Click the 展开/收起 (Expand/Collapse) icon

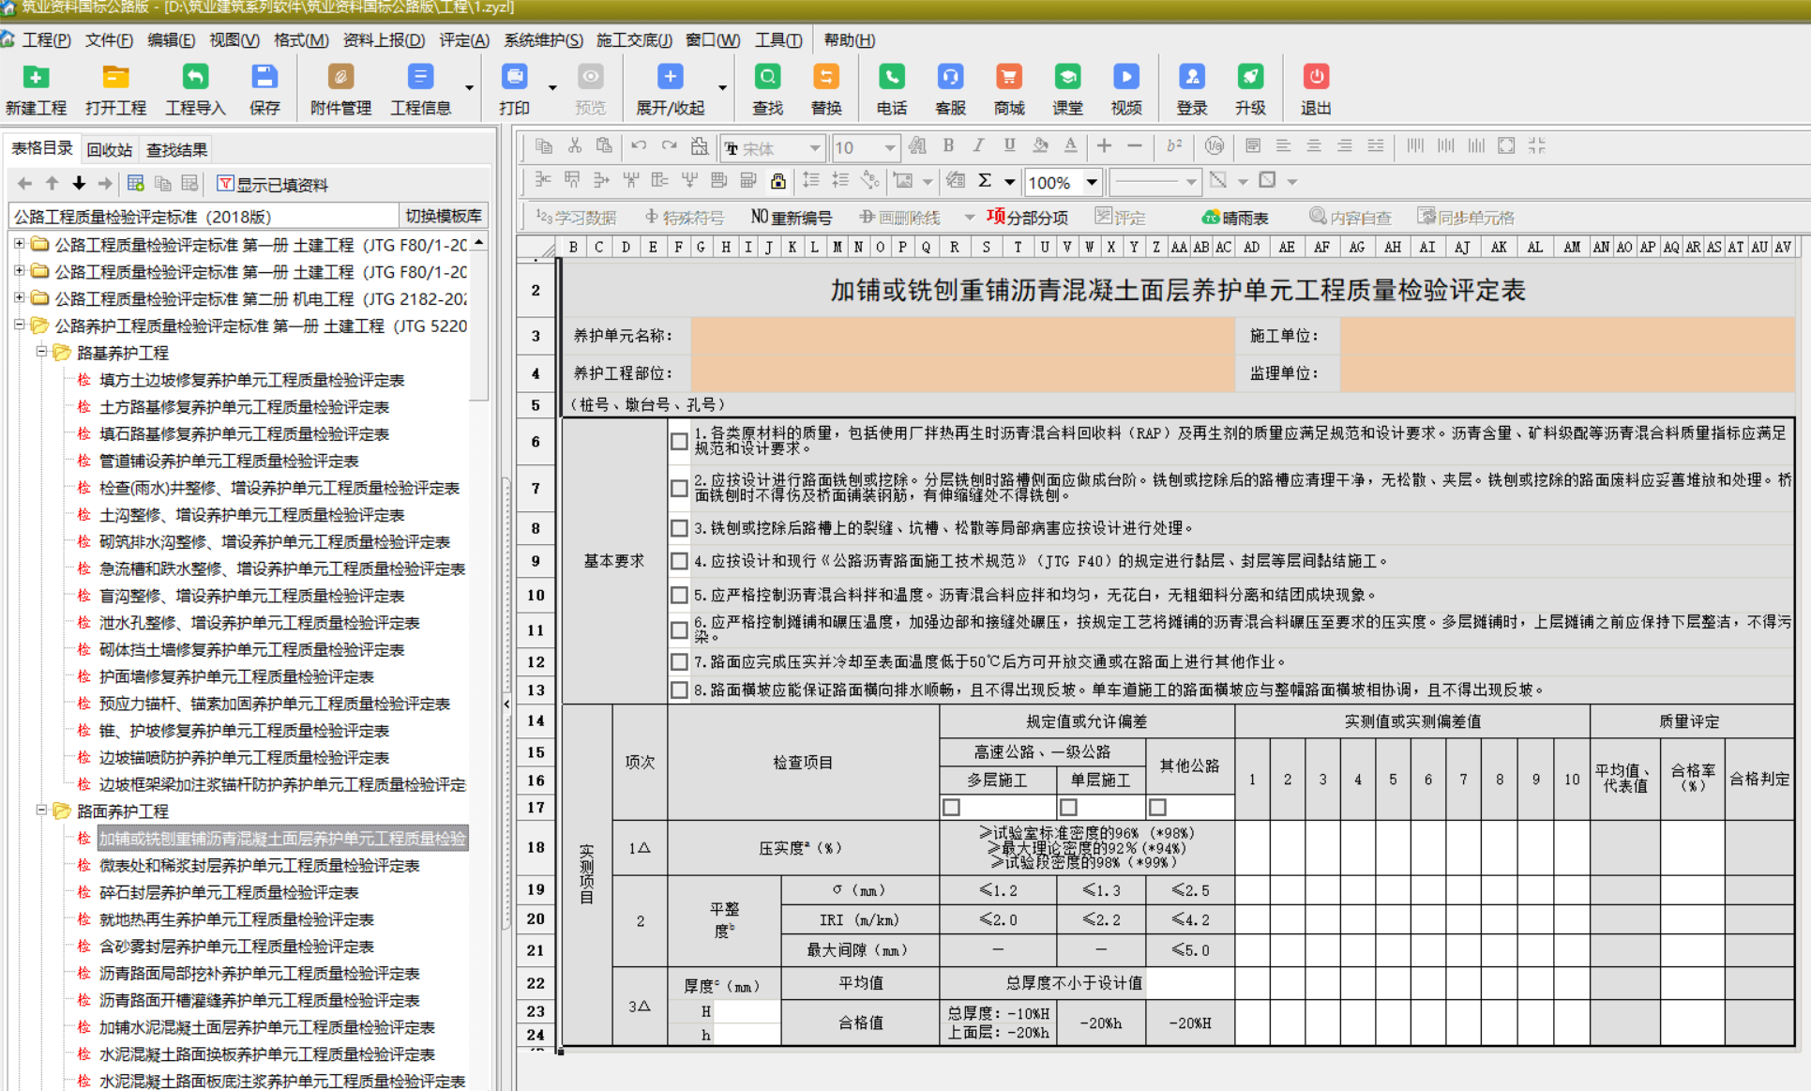pos(670,78)
